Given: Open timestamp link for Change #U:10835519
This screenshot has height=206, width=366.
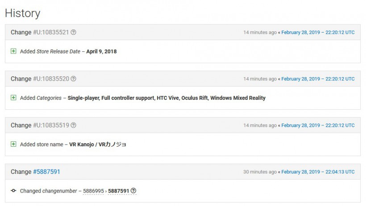Looking at the screenshot, I should pos(318,125).
